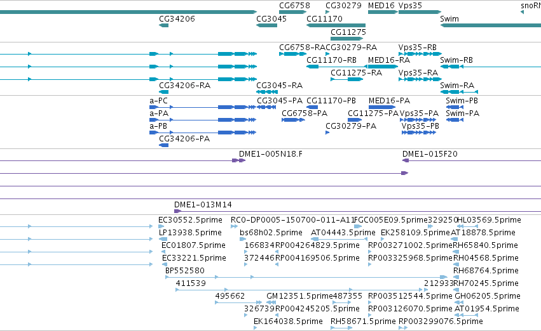This screenshot has width=541, height=331.
Task: Click the MED16-RA transcript label
Action: (389, 60)
